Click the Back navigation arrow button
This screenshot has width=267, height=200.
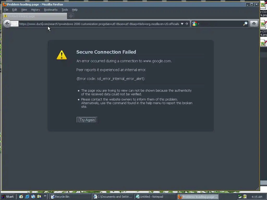(x=7, y=24)
